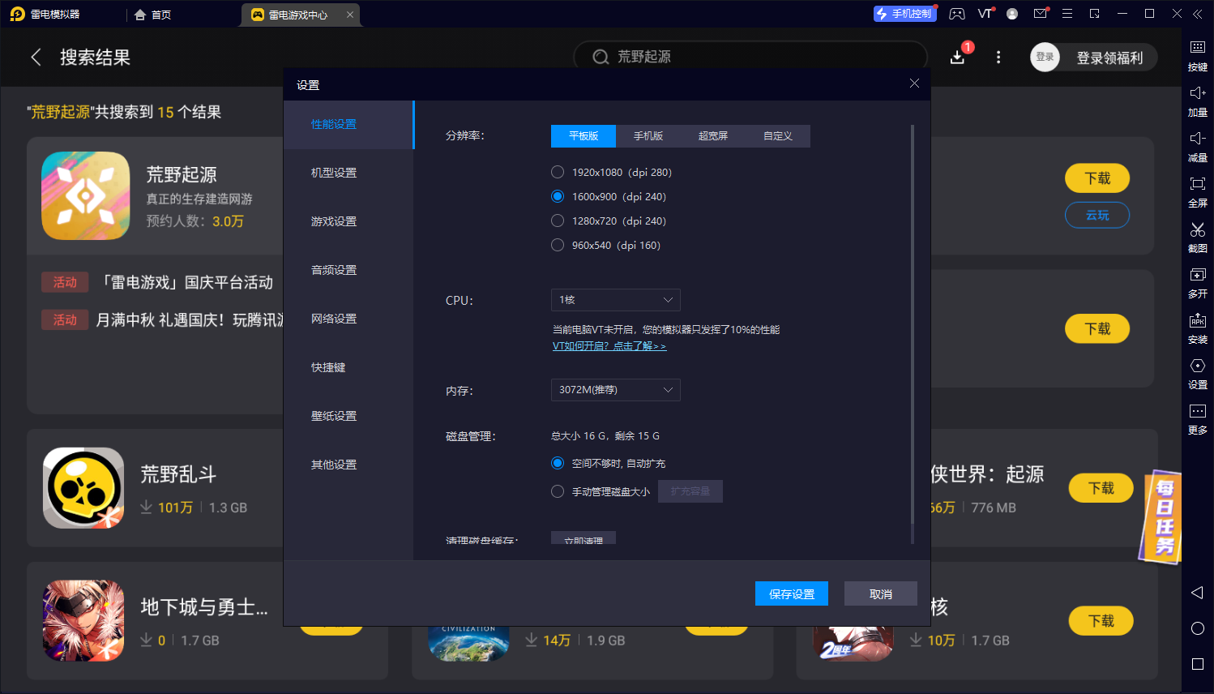Switch to 性能设置 settings tab
Viewport: 1214px width, 694px height.
point(348,125)
